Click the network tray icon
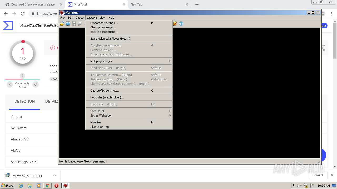This screenshot has height=189, width=337. coord(306,186)
